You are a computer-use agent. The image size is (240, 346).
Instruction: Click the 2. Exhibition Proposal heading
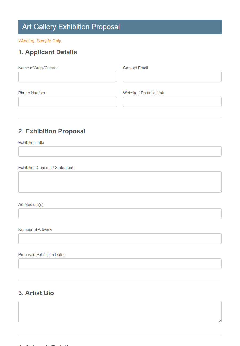pos(52,131)
